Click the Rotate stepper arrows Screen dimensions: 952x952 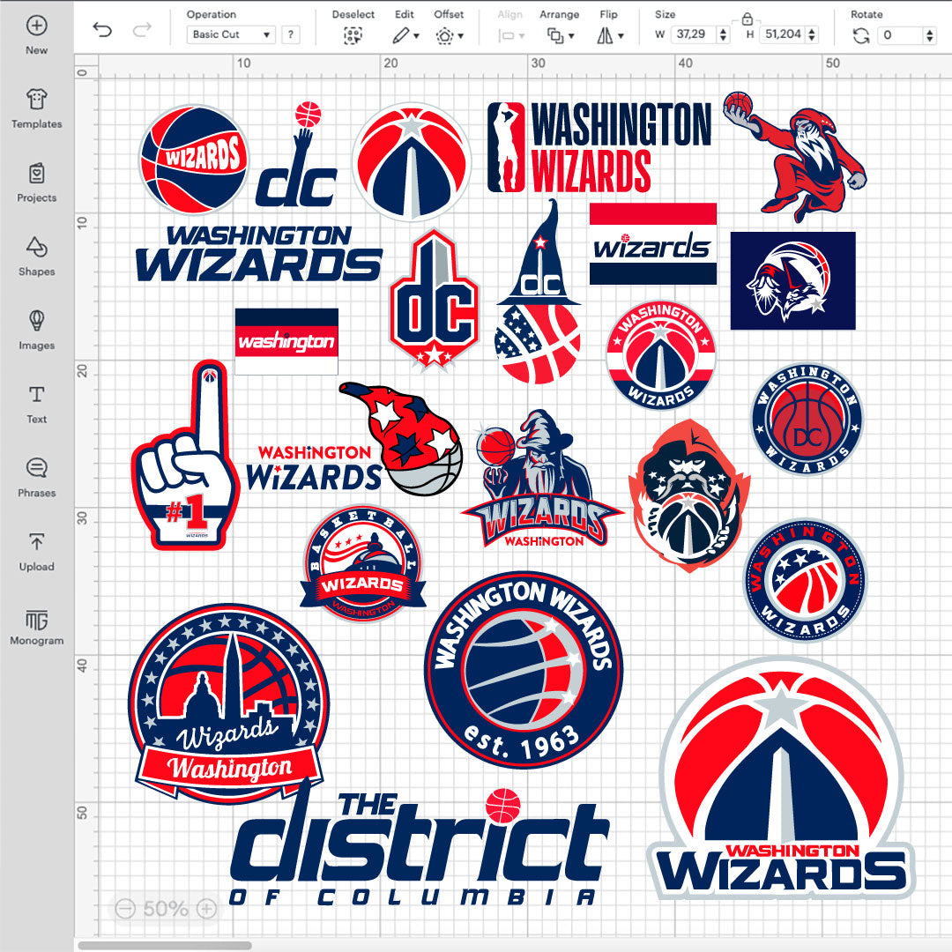[930, 35]
